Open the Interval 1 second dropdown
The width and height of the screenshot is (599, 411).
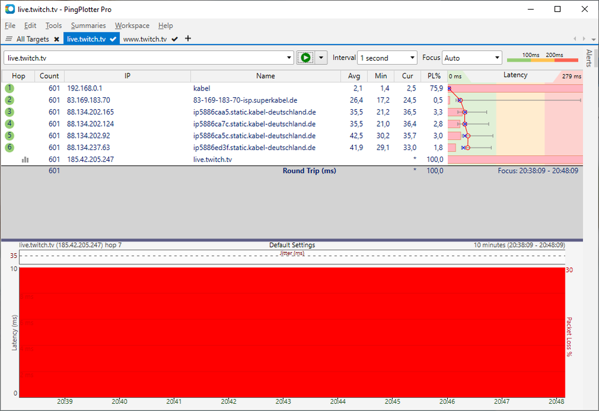pos(387,58)
